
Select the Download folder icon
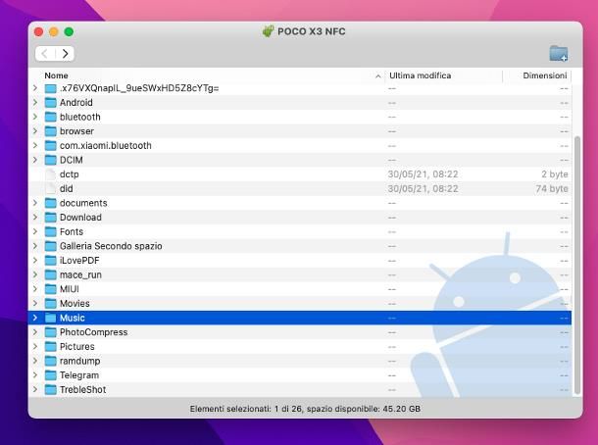coord(50,218)
